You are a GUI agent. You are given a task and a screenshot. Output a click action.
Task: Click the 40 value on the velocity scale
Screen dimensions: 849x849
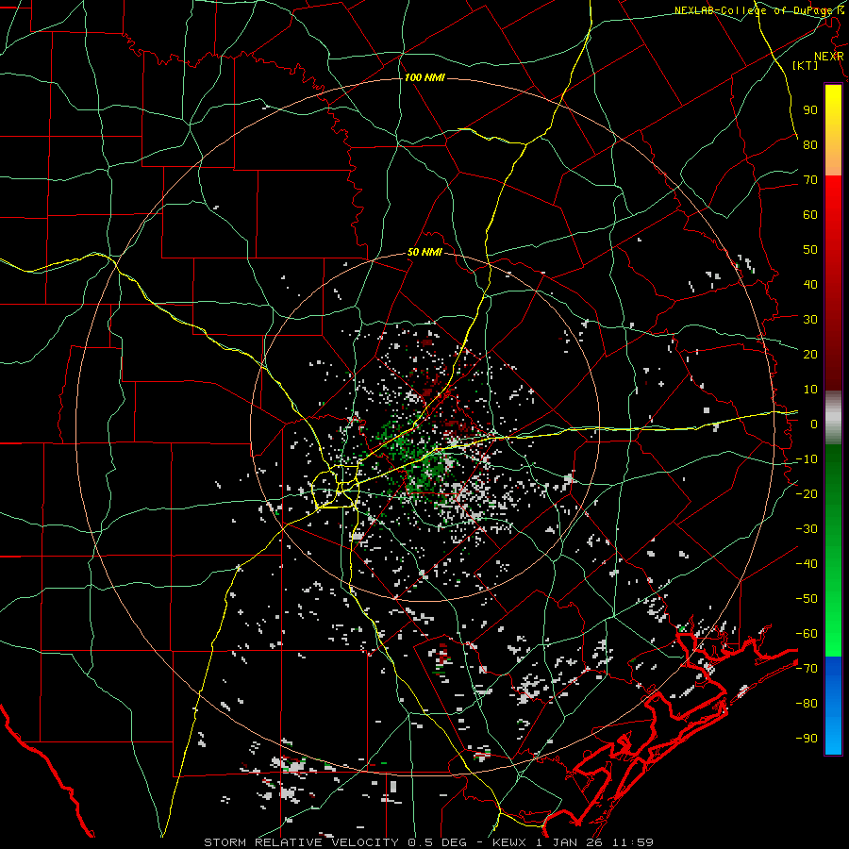point(810,284)
